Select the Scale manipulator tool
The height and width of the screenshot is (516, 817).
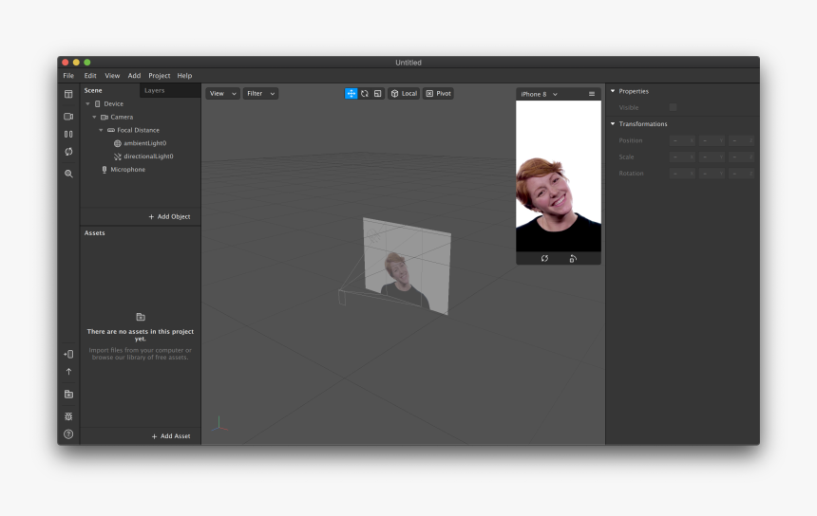coord(377,94)
